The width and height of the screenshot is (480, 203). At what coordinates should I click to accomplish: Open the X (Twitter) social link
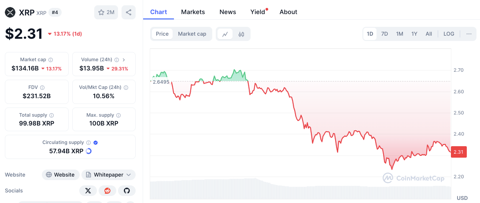pos(88,191)
